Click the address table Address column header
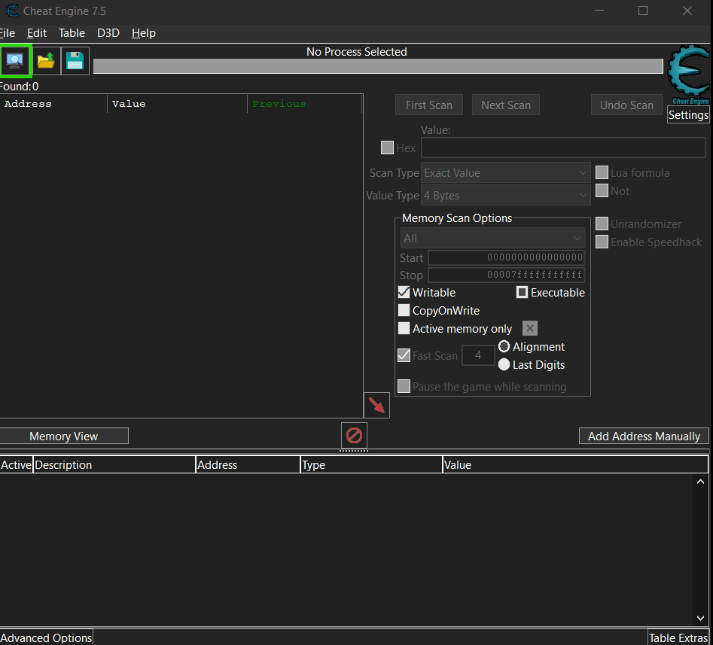The width and height of the screenshot is (713, 645). 248,464
